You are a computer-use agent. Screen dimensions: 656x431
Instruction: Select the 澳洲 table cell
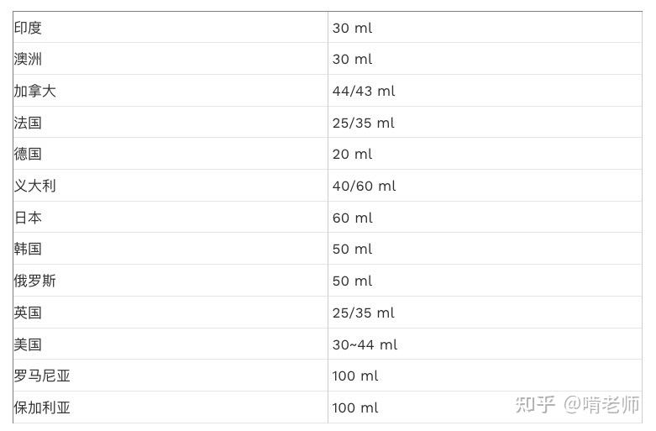coord(28,59)
